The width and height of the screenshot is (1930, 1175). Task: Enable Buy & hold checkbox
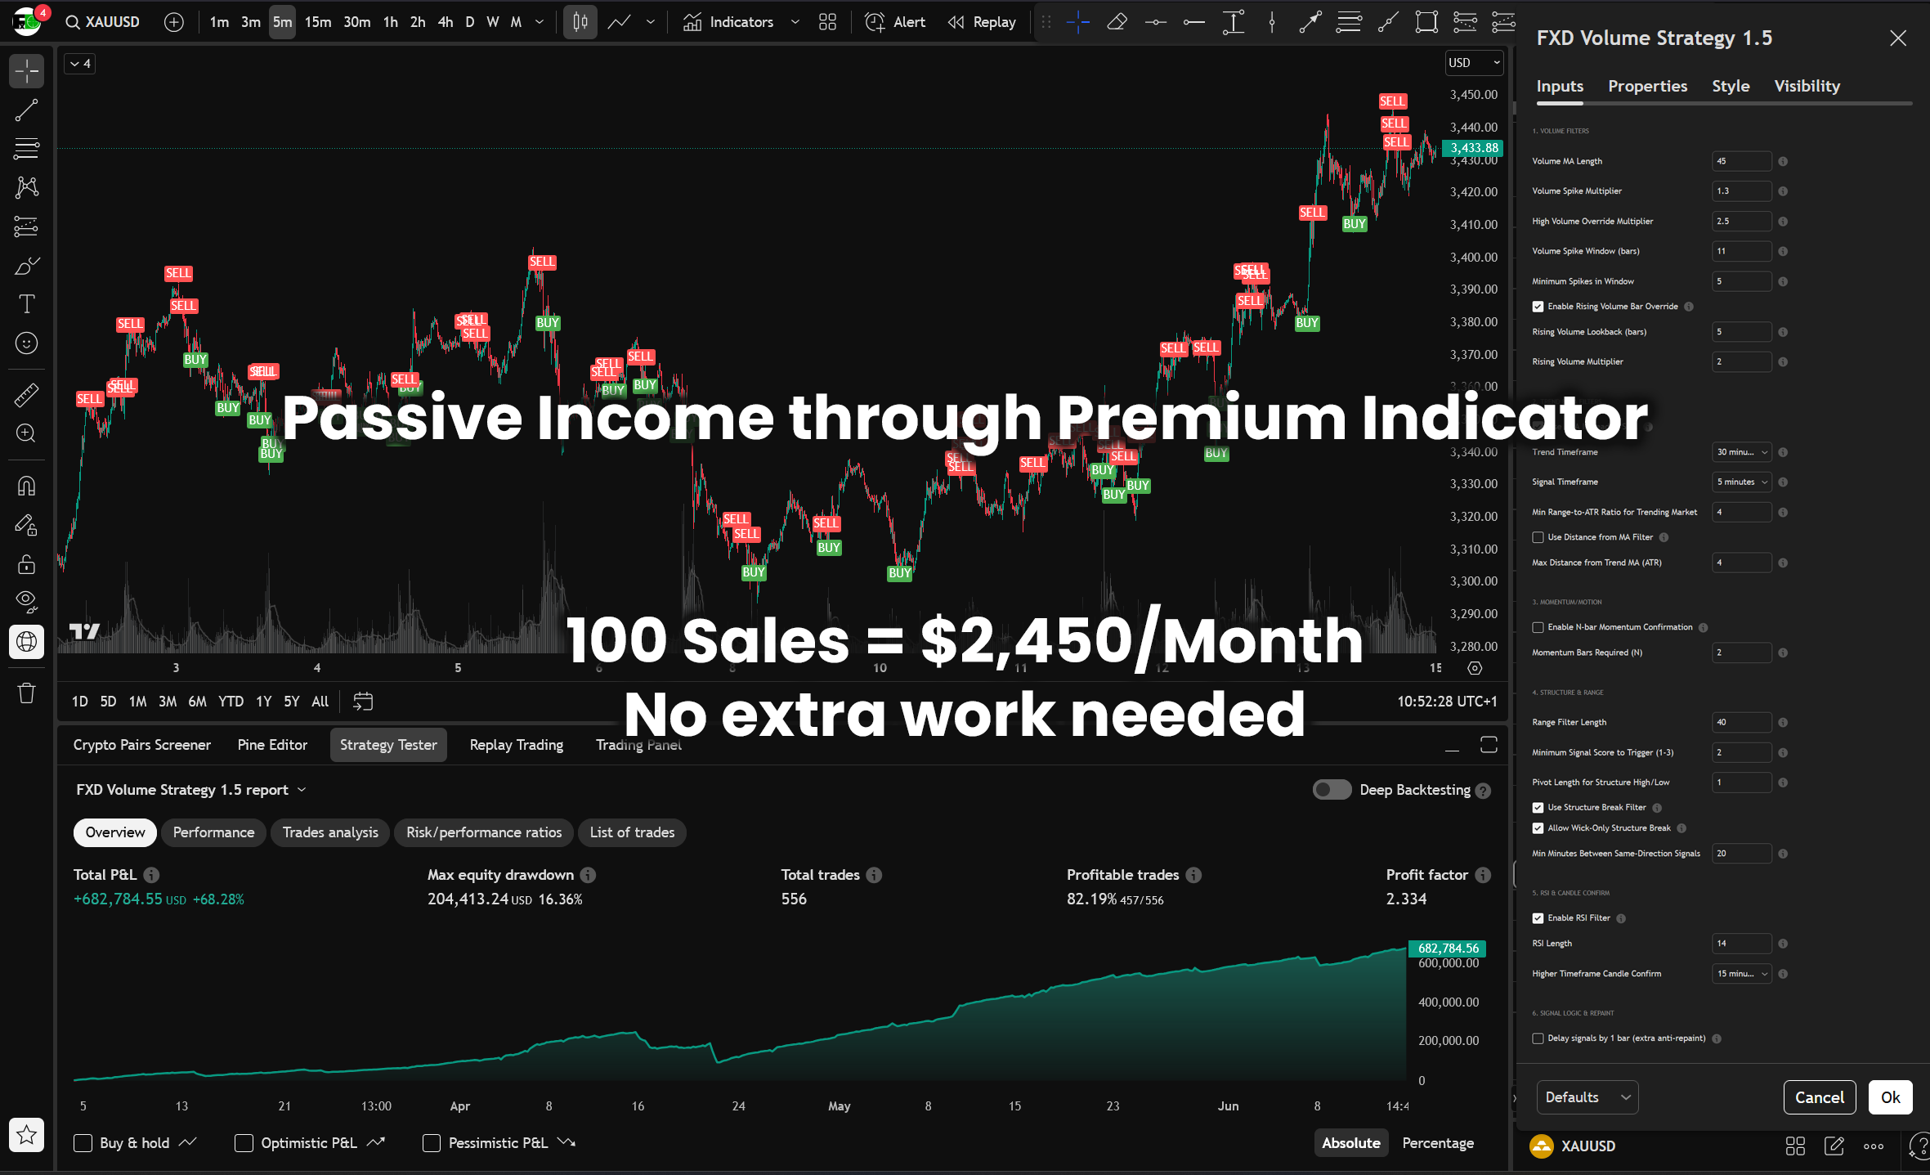coord(83,1143)
